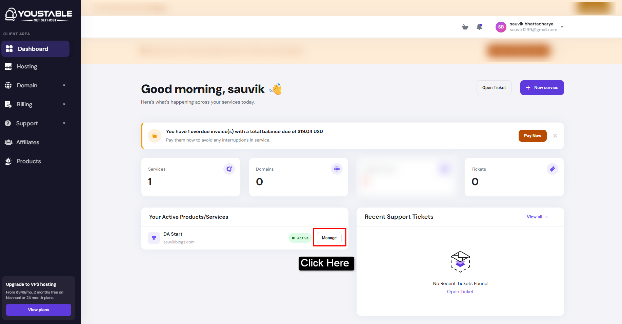Click the SB user avatar
This screenshot has height=324, width=622.
[x=501, y=27]
